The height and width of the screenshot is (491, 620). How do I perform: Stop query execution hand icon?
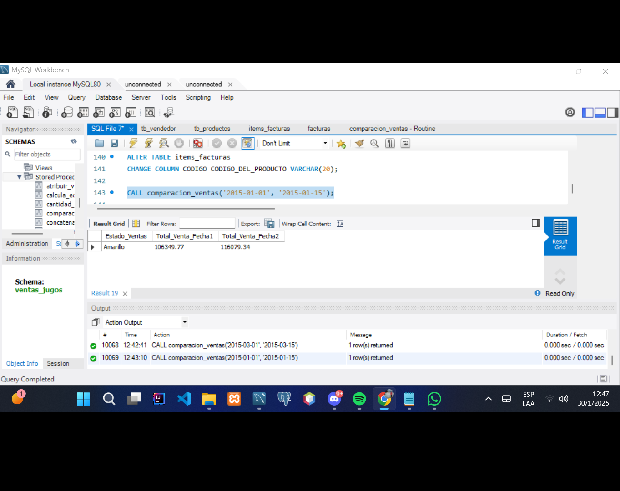coord(179,143)
